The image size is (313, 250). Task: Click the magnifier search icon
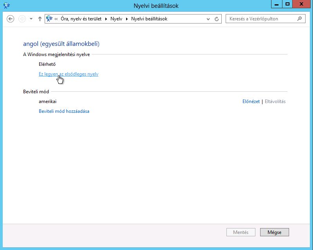pyautogui.click(x=300, y=19)
